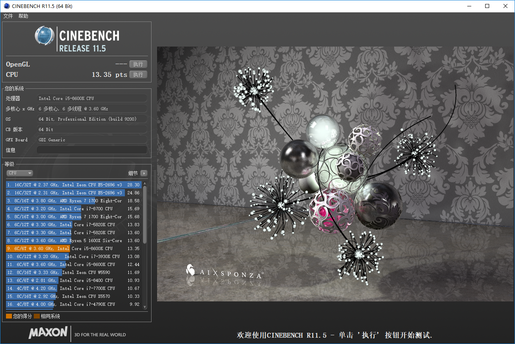Click the MAXON logo at bottom left

click(48, 333)
